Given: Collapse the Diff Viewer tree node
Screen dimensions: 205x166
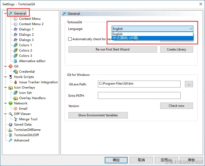Looking at the screenshot, I should click(5, 114).
